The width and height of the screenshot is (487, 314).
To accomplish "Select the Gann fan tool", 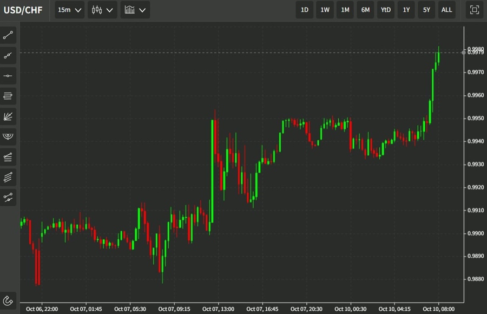I will (8, 116).
